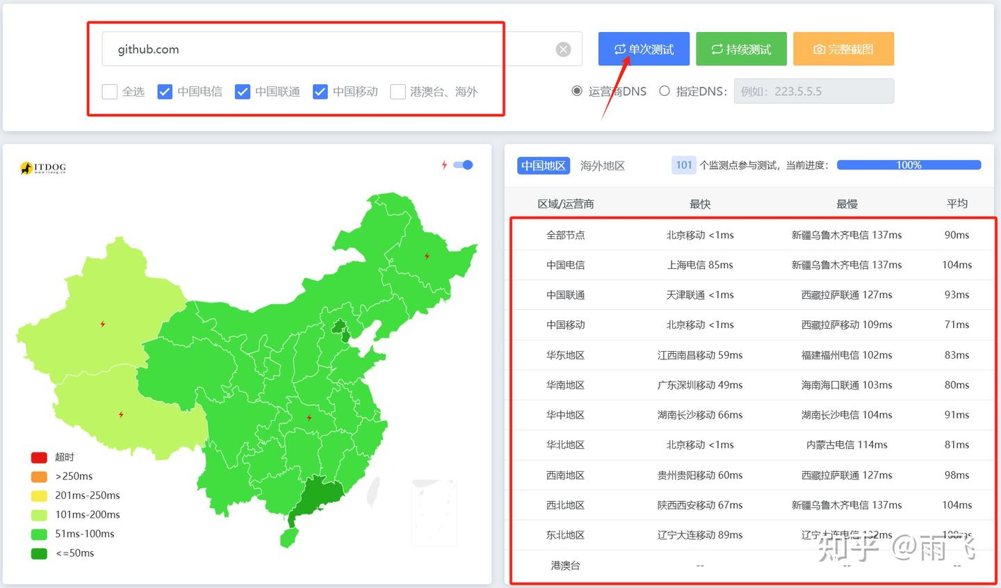Click the lightning marker on Xinjiang region
This screenshot has width=1001, height=588.
pos(102,323)
